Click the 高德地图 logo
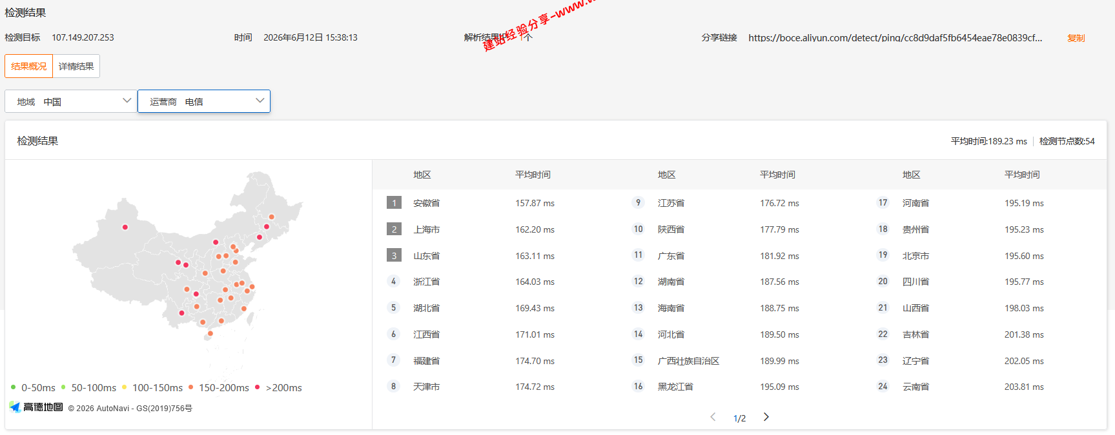This screenshot has height=435, width=1115. pyautogui.click(x=36, y=407)
